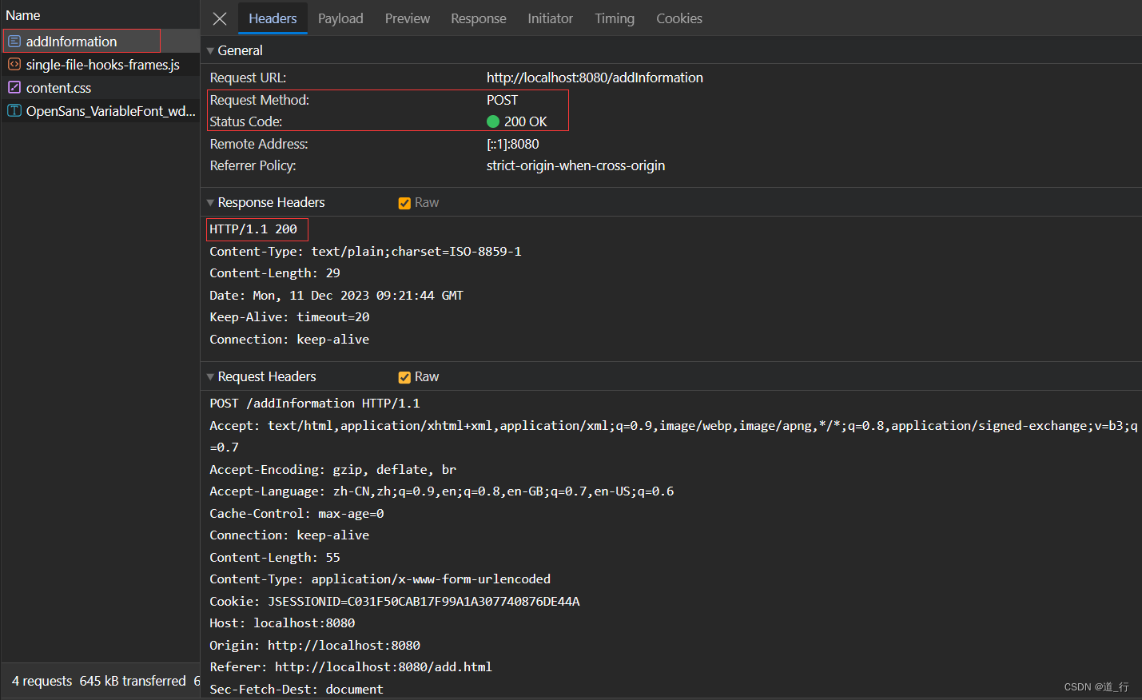Click the Cookie: JSESSIONID header line
1142x700 pixels.
pyautogui.click(x=395, y=602)
